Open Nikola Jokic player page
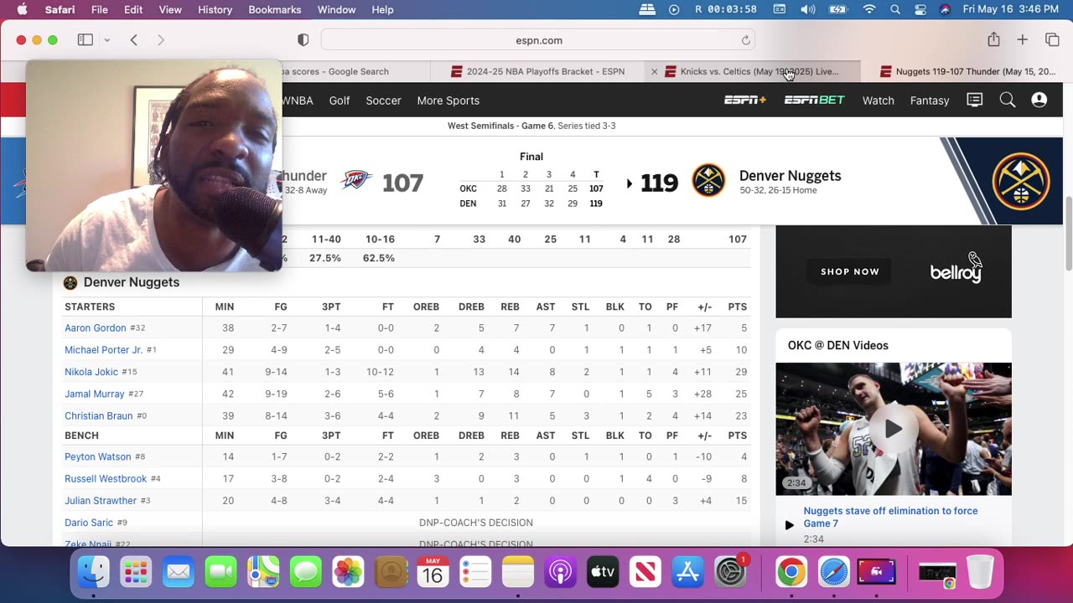The height and width of the screenshot is (603, 1073). point(91,372)
